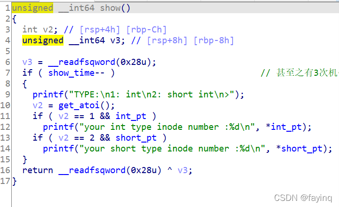Click the "your short type inode number" string
Screen dimensions: 339x207
click(x=172, y=149)
